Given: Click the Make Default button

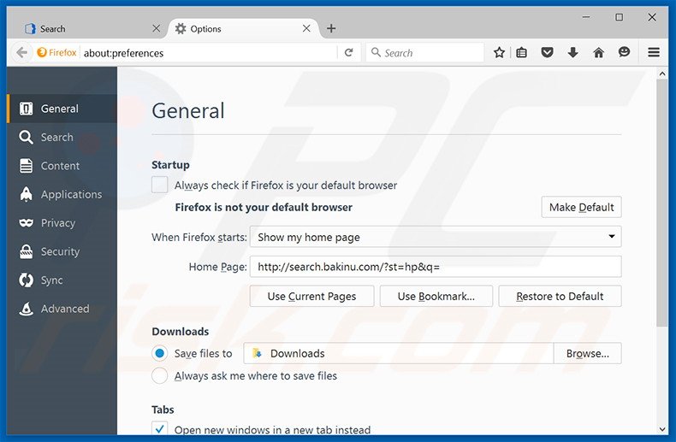Looking at the screenshot, I should pos(581,207).
